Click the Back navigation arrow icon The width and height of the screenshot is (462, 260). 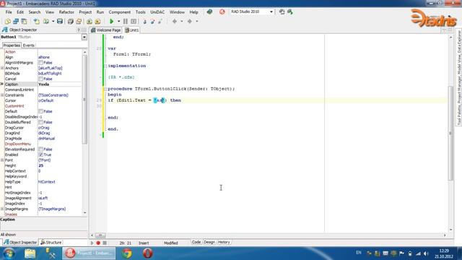[175, 21]
